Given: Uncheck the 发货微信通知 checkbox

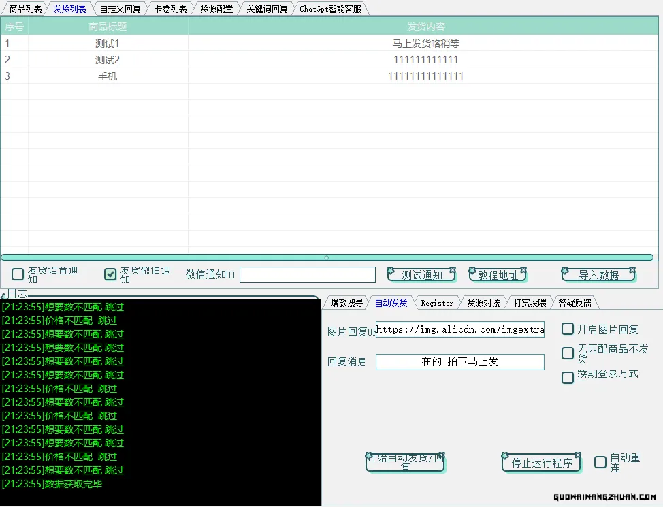Looking at the screenshot, I should [x=110, y=274].
